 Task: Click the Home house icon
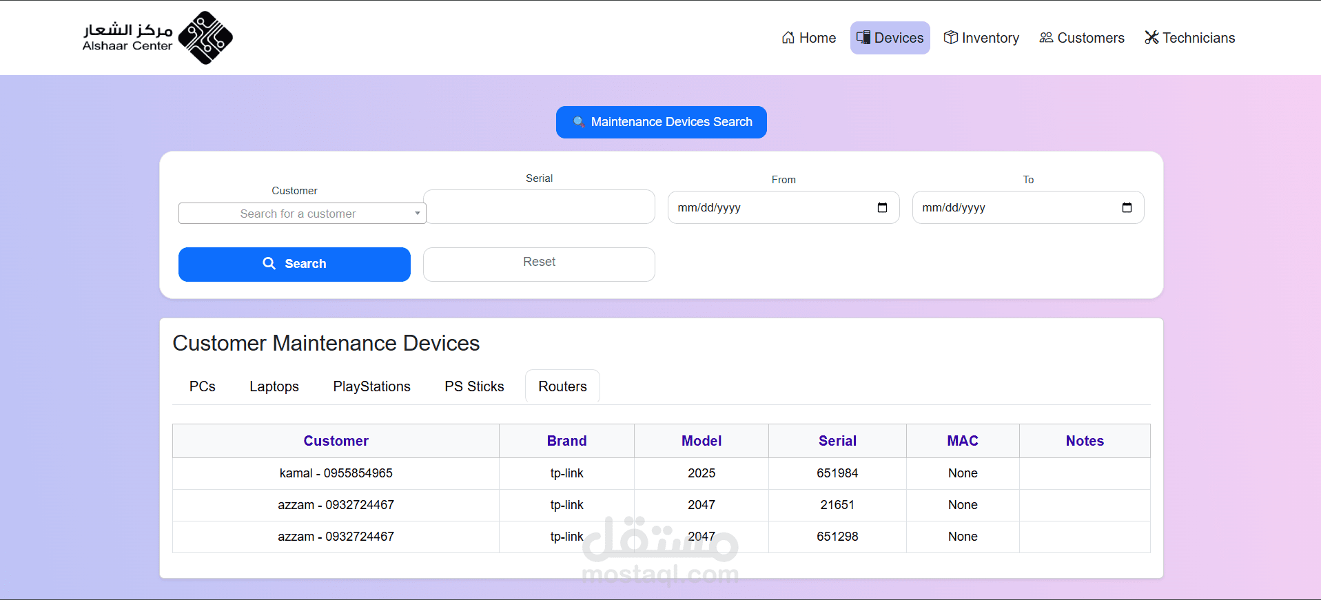click(x=788, y=38)
